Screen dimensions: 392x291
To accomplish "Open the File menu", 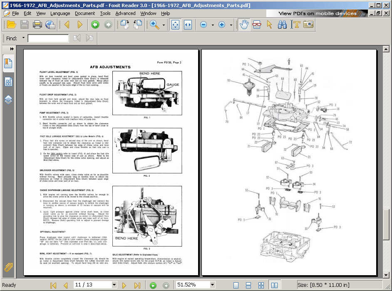I will (x=15, y=13).
